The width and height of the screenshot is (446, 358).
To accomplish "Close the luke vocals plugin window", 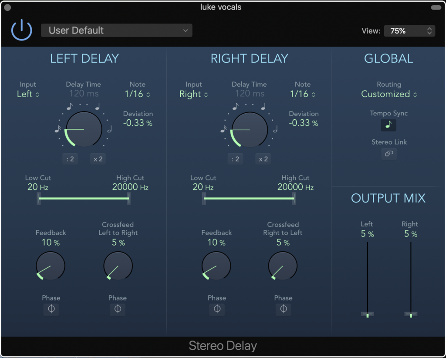I will tap(8, 7).
